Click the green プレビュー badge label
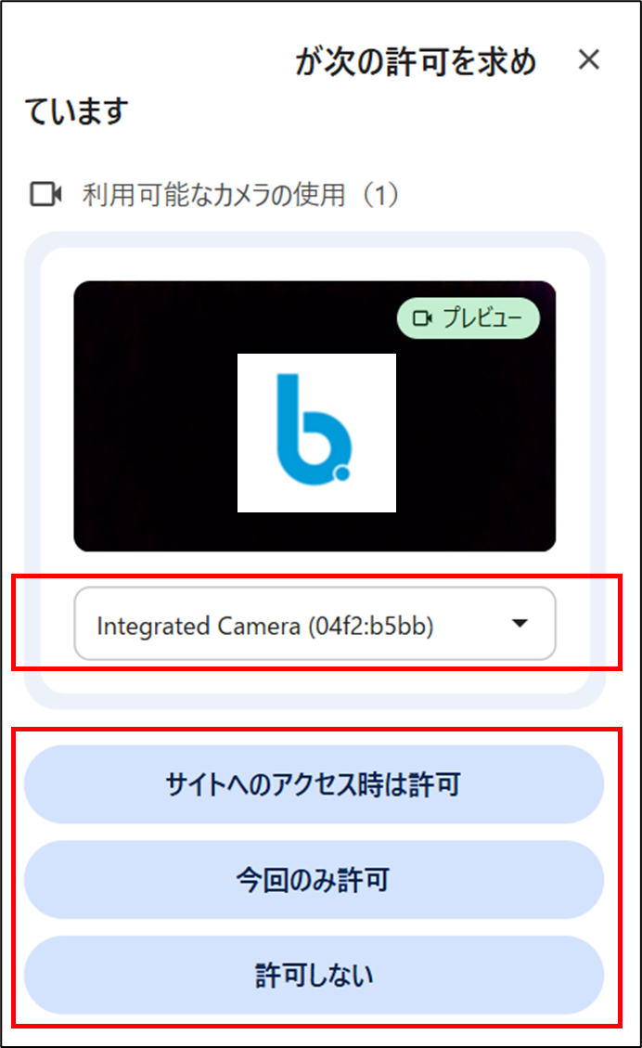Viewport: 642px width, 1048px height. pyautogui.click(x=469, y=318)
